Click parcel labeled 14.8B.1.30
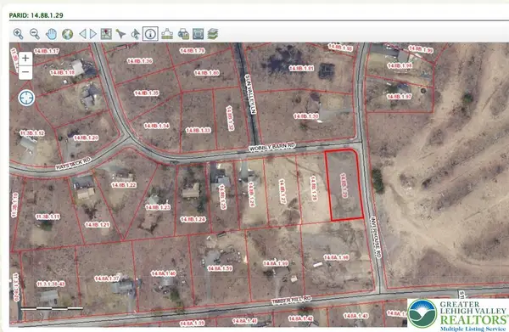Image resolution: width=509 pixels, height=332 pixels. [305, 116]
